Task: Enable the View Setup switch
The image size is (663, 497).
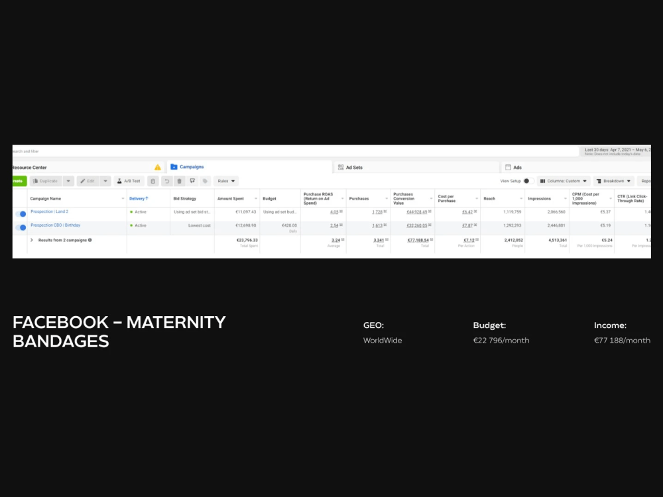Action: (x=528, y=181)
